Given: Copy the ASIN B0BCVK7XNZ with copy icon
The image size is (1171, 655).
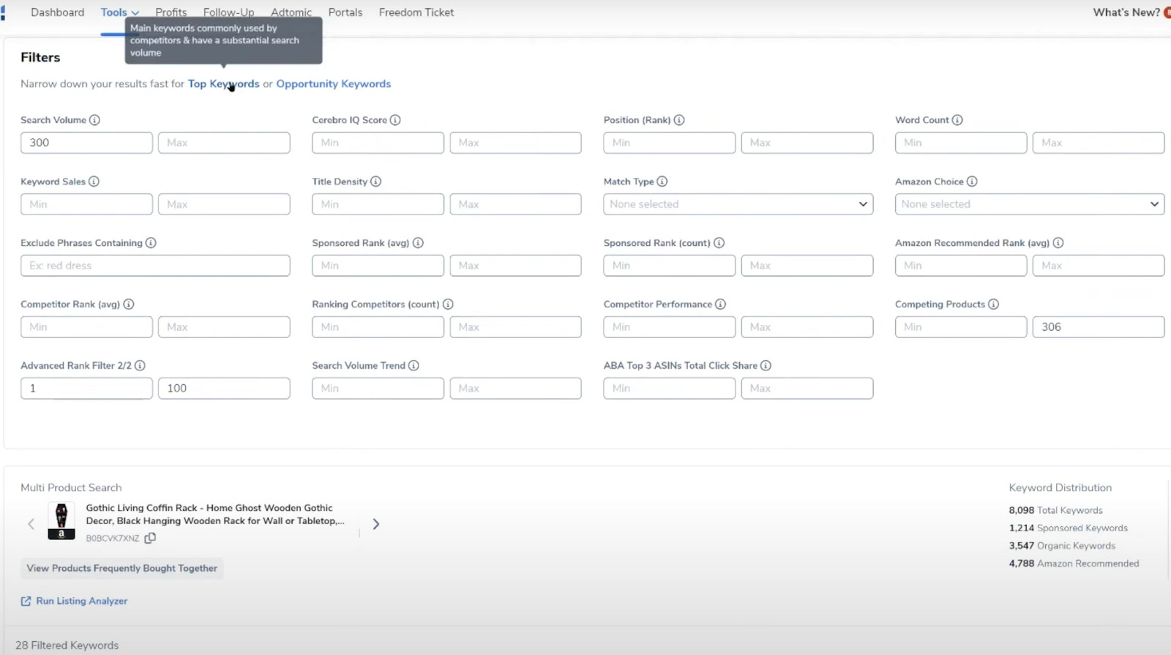Looking at the screenshot, I should click(150, 538).
